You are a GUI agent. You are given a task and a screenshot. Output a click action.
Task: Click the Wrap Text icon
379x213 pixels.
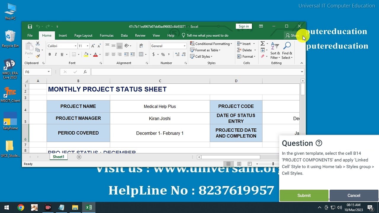[x=141, y=46]
